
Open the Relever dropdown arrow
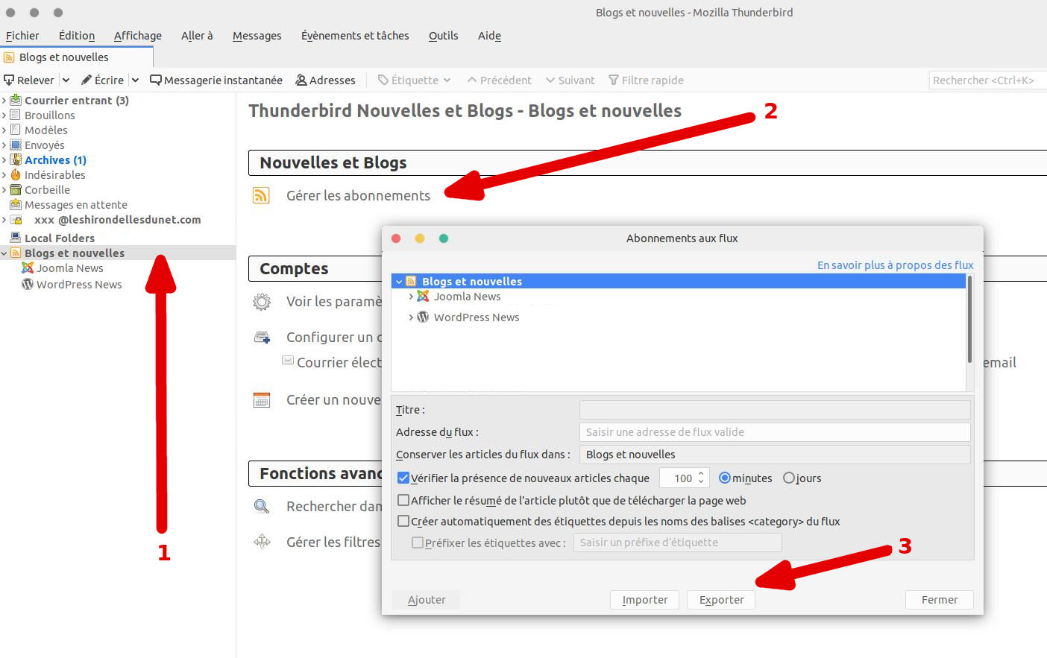[x=66, y=80]
